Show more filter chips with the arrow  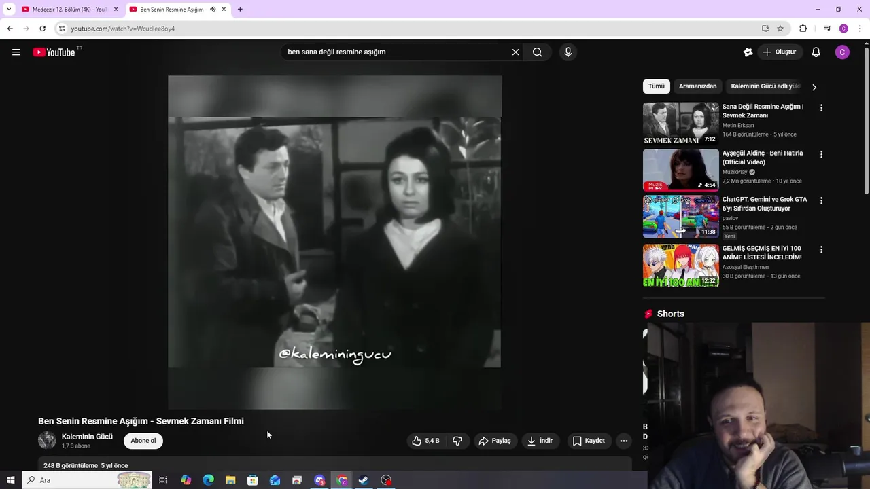click(x=814, y=87)
